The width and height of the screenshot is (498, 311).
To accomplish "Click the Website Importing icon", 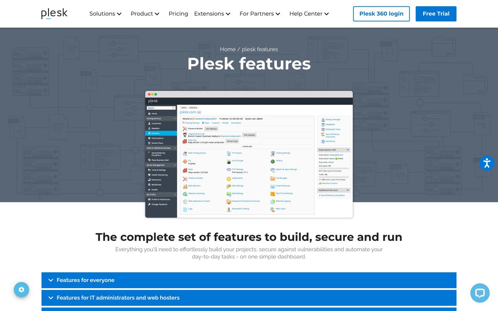I will 185,194.
